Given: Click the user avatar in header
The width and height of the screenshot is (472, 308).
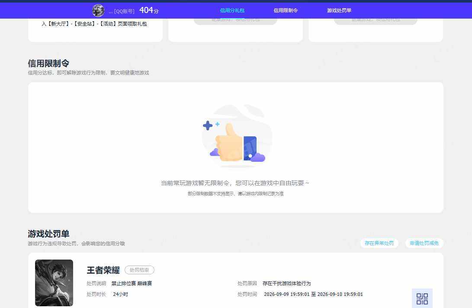Looking at the screenshot, I should click(x=98, y=10).
